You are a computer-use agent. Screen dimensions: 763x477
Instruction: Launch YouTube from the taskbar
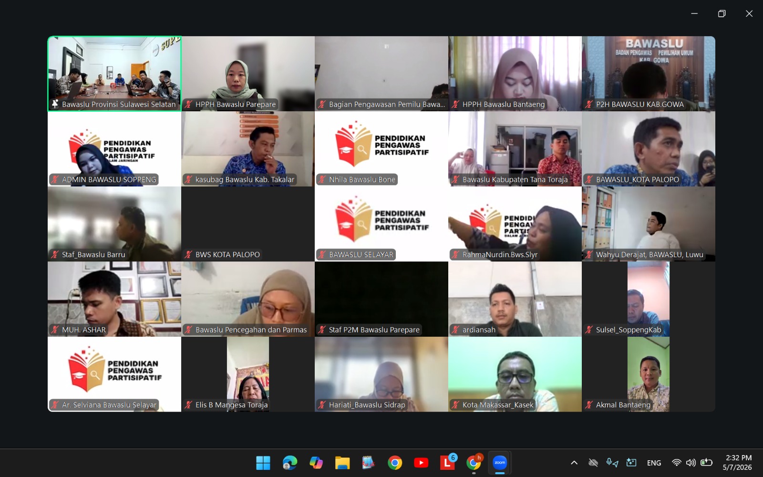click(x=421, y=462)
